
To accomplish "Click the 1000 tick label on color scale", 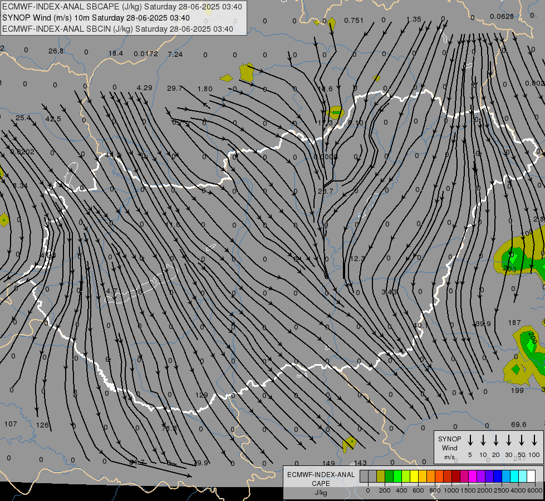I will [451, 490].
